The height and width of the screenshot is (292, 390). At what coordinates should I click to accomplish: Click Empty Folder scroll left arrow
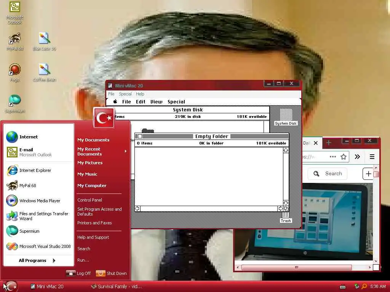pyautogui.click(x=137, y=209)
